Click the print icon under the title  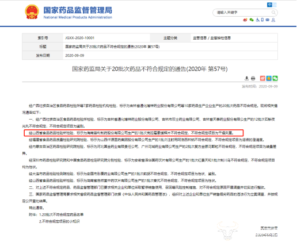click(253, 78)
